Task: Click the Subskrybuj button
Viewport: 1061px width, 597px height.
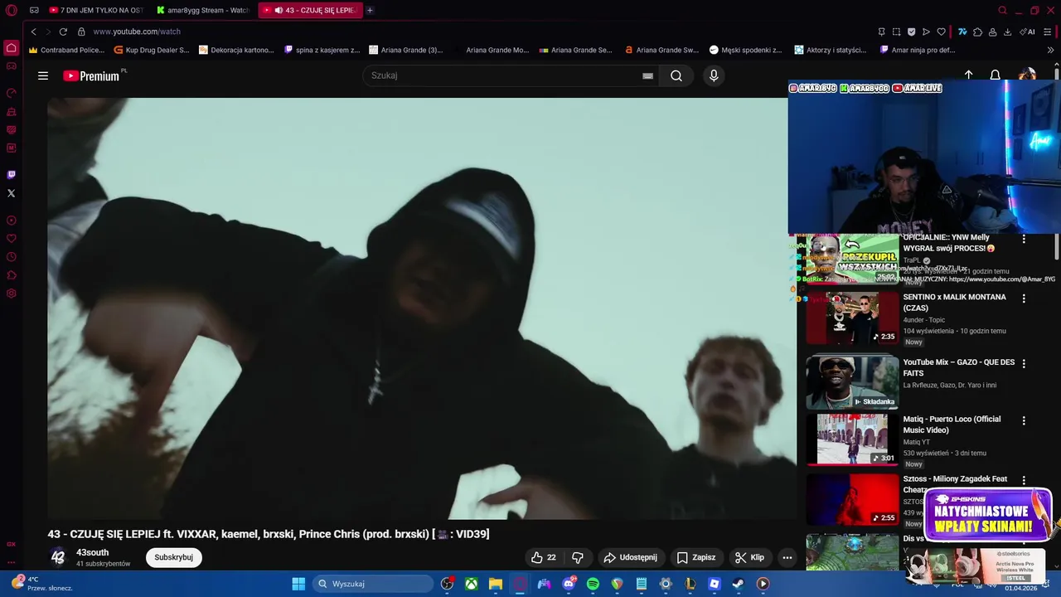Action: [173, 557]
